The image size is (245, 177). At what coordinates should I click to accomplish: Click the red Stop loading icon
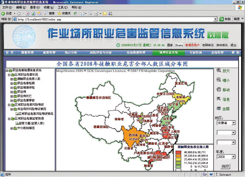point(28,14)
